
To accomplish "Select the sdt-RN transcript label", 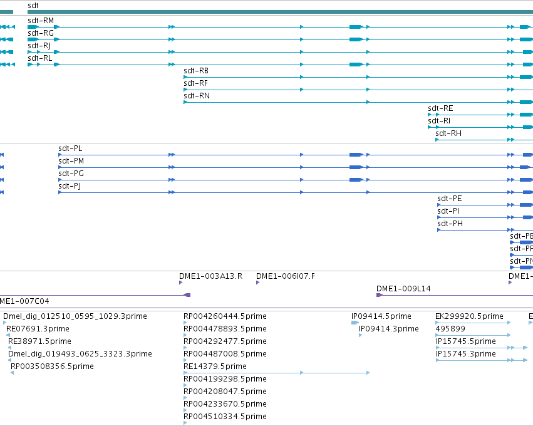I will (x=197, y=96).
